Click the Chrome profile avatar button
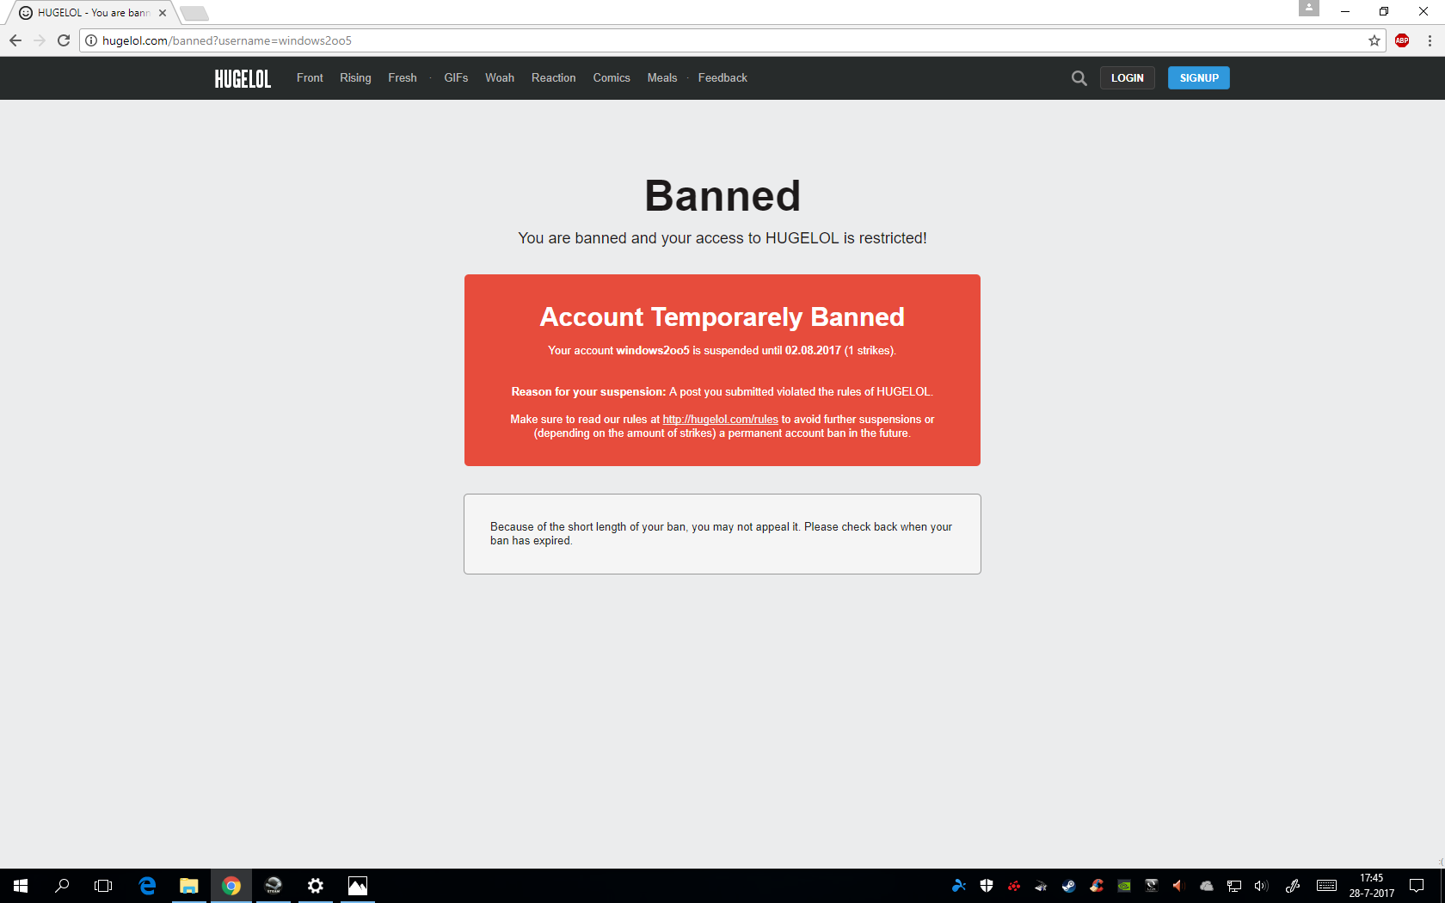 point(1309,8)
